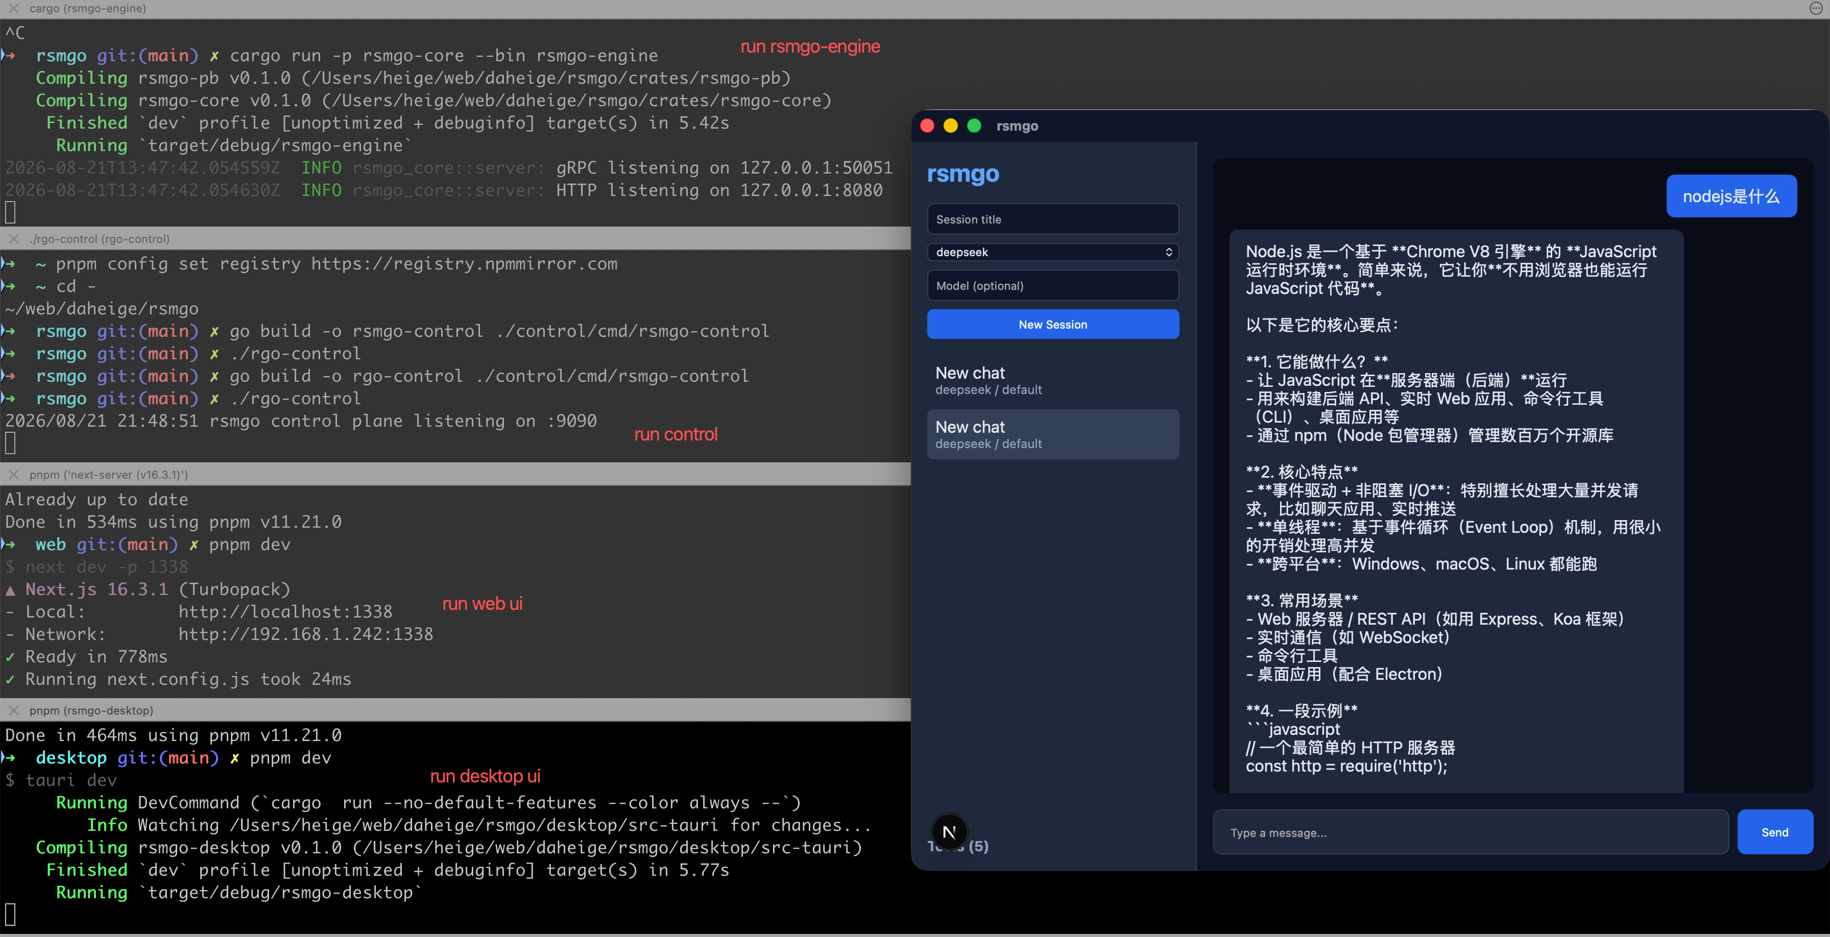Open the Next.js dev tools N badge
1830x937 pixels.
click(x=949, y=832)
